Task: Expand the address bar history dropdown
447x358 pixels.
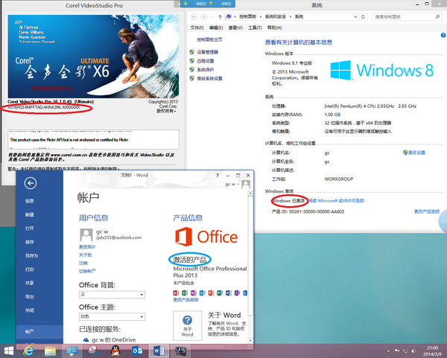Action: (355, 17)
